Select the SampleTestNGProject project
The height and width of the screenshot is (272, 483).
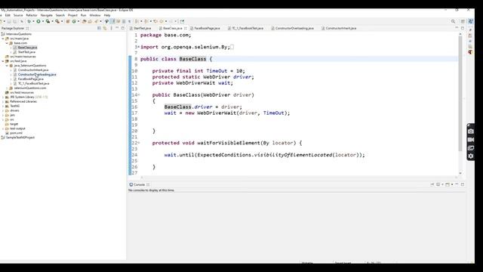pyautogui.click(x=20, y=138)
